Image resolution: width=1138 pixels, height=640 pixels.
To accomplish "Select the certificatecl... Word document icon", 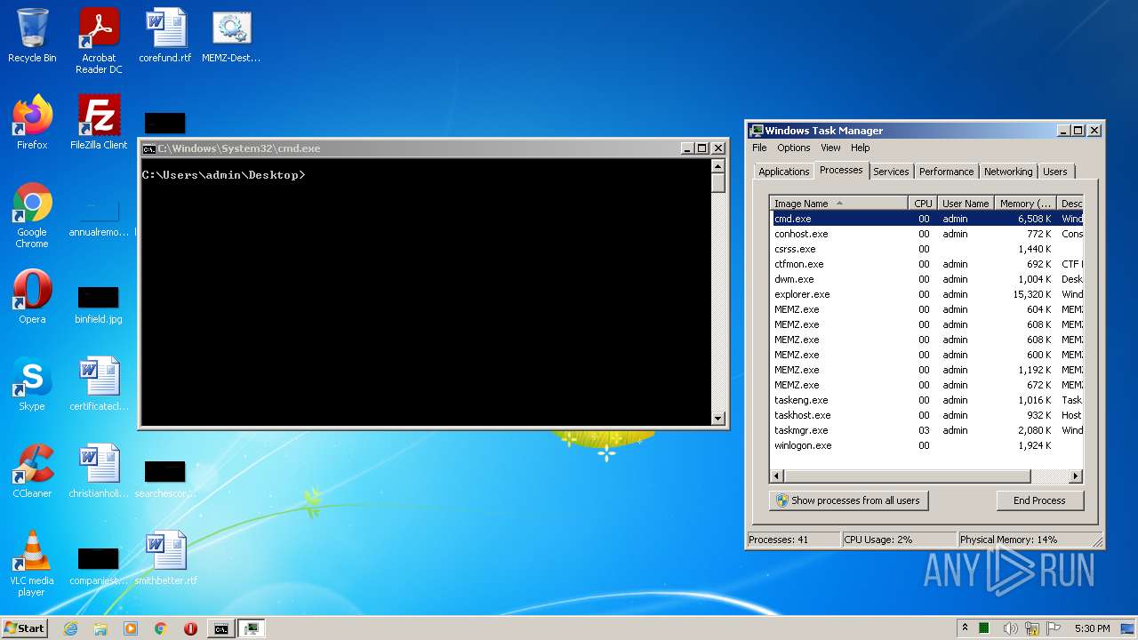I will pos(99,384).
